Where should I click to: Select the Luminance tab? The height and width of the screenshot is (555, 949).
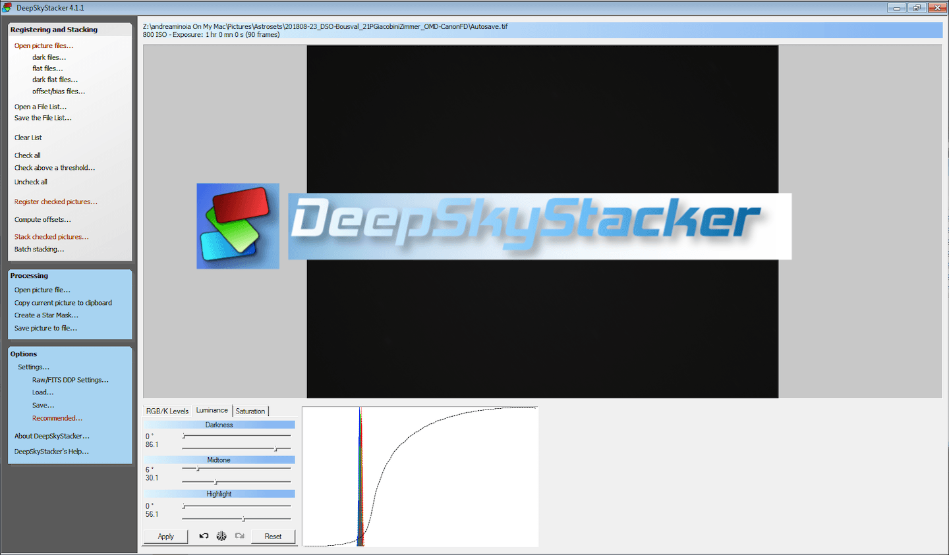(212, 410)
